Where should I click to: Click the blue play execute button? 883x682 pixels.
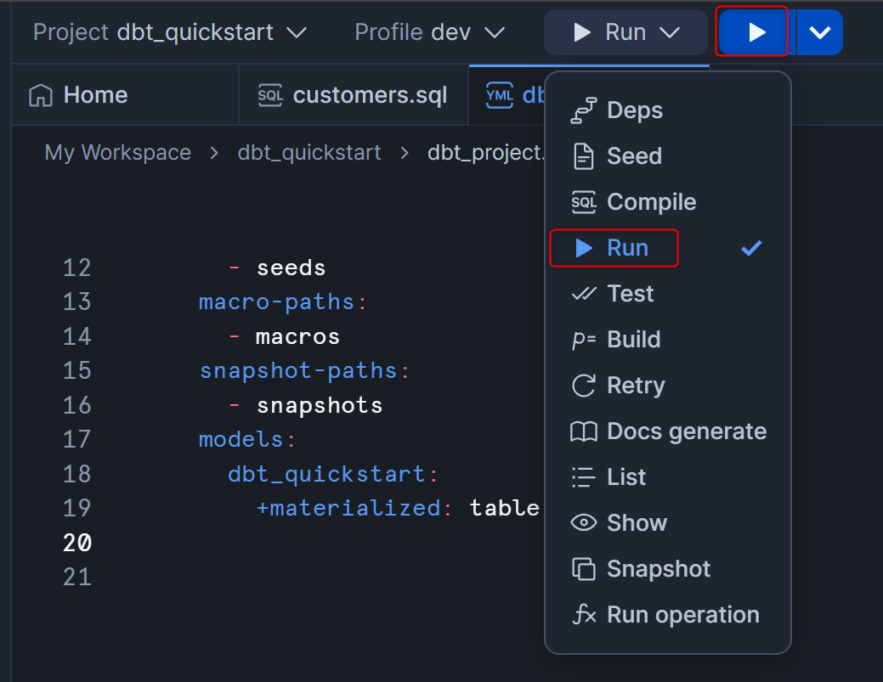click(x=756, y=32)
